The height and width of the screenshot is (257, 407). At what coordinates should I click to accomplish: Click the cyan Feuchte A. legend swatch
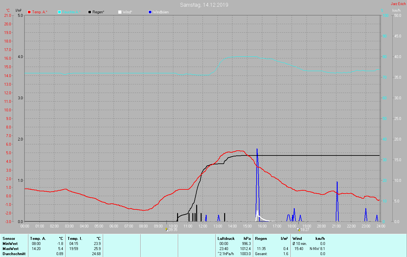(x=59, y=12)
